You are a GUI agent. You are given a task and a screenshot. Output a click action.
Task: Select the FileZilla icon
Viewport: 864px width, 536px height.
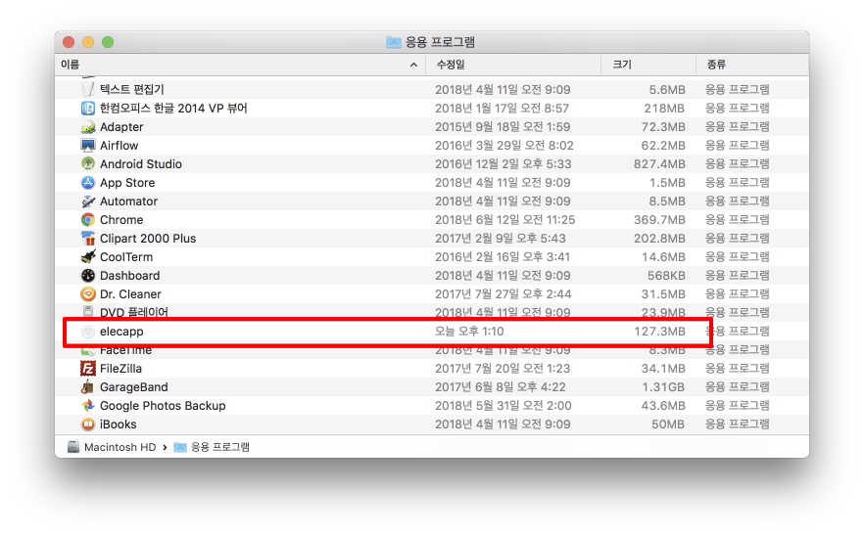point(88,369)
